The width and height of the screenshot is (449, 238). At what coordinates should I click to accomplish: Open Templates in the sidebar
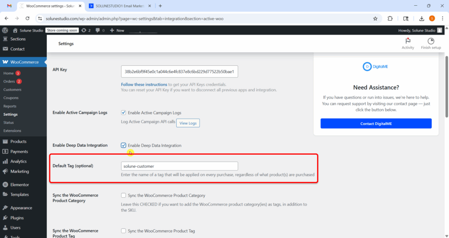19,195
